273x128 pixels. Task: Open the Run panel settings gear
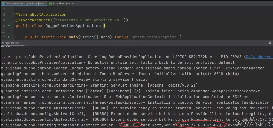pyautogui.click(x=270, y=43)
